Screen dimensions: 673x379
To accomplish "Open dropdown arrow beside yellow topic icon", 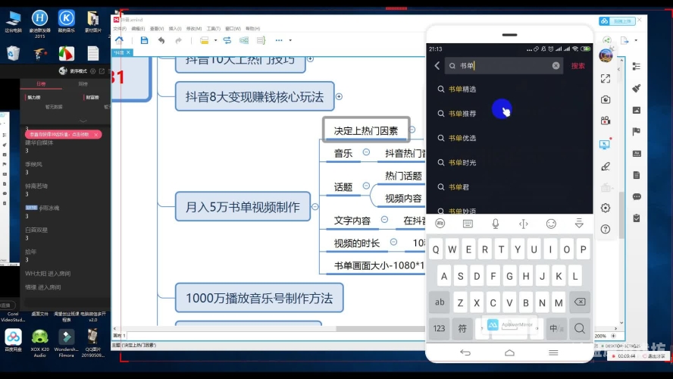I will 215,40.
